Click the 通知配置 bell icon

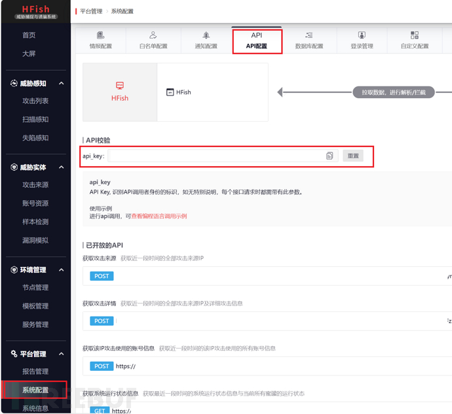(x=206, y=35)
